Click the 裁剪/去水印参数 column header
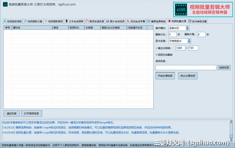Image resolution: width=235 pixels, height=148 pixels. (x=114, y=27)
